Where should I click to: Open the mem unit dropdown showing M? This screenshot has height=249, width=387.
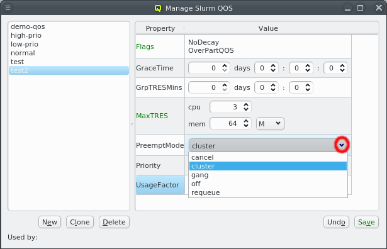(270, 123)
